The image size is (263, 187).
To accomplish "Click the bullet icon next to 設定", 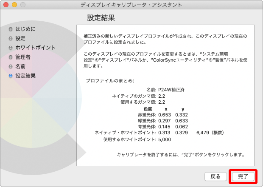I will 11,38.
